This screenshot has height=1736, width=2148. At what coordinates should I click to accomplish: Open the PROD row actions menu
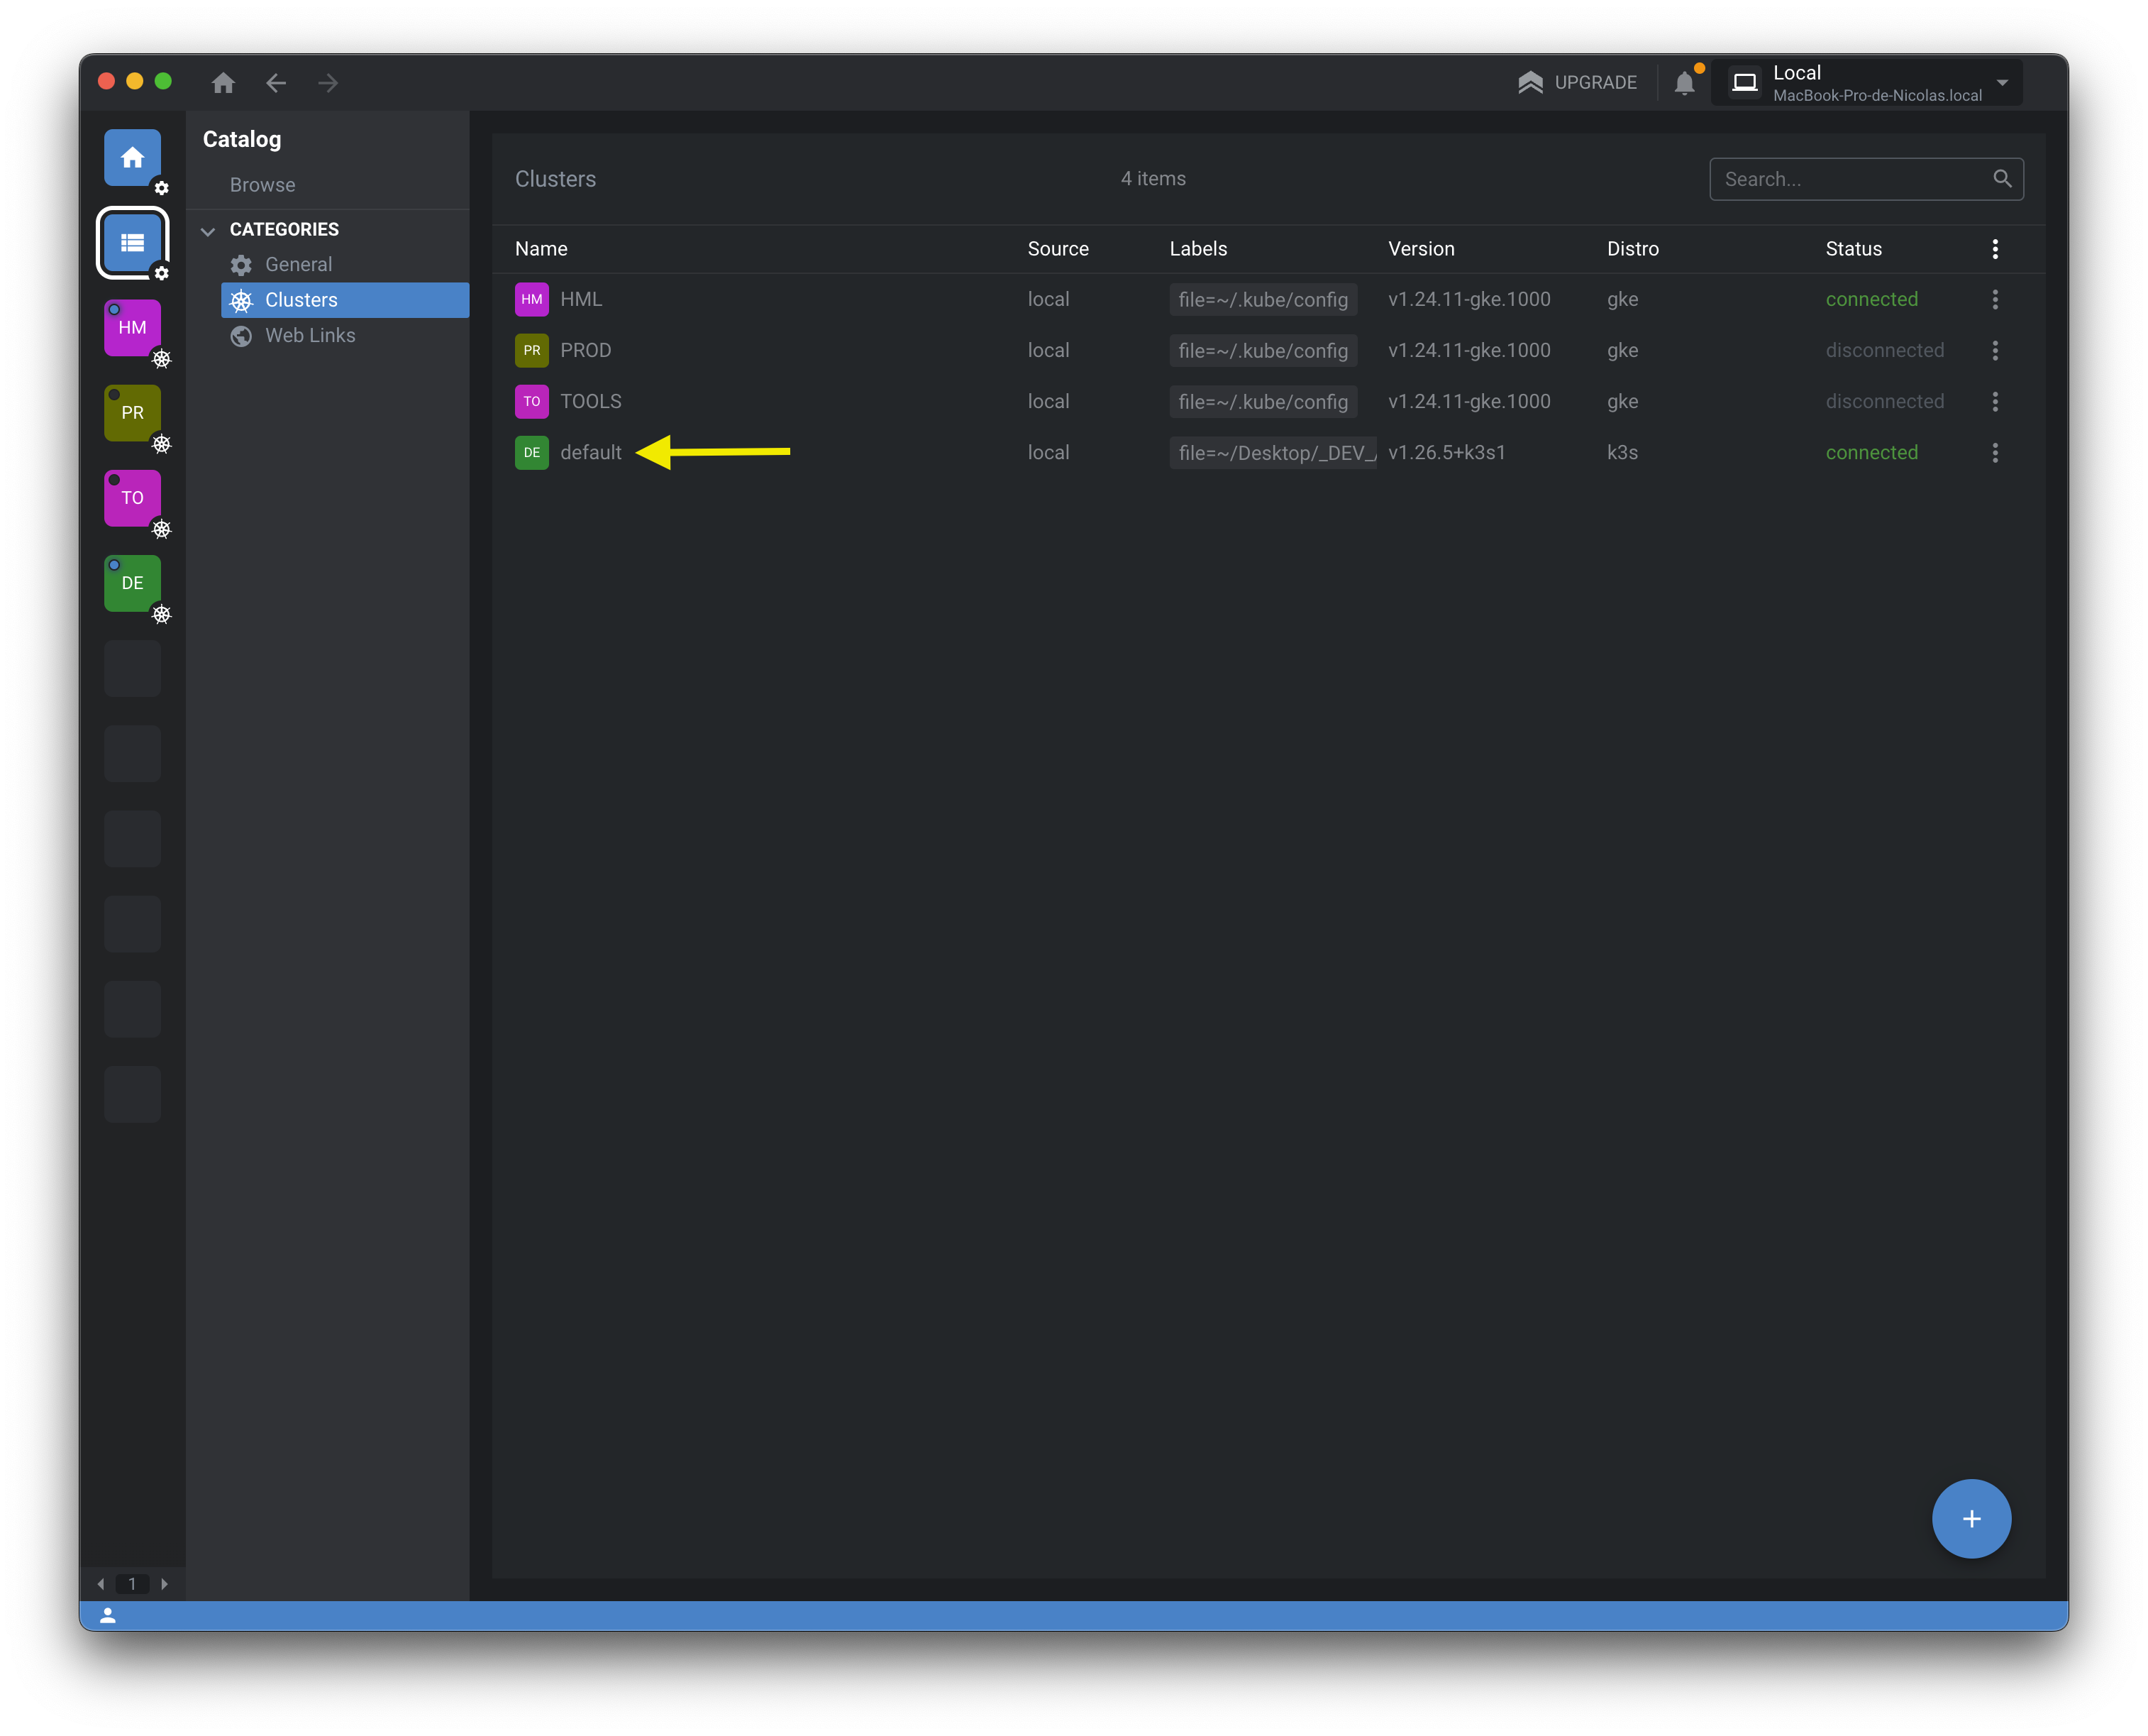(x=1994, y=350)
